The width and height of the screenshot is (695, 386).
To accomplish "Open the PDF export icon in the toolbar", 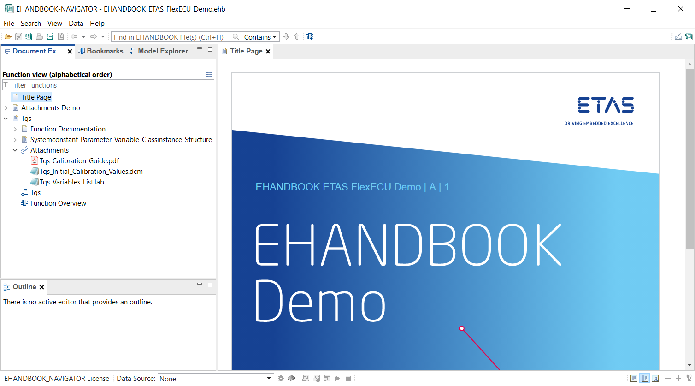I will [61, 36].
